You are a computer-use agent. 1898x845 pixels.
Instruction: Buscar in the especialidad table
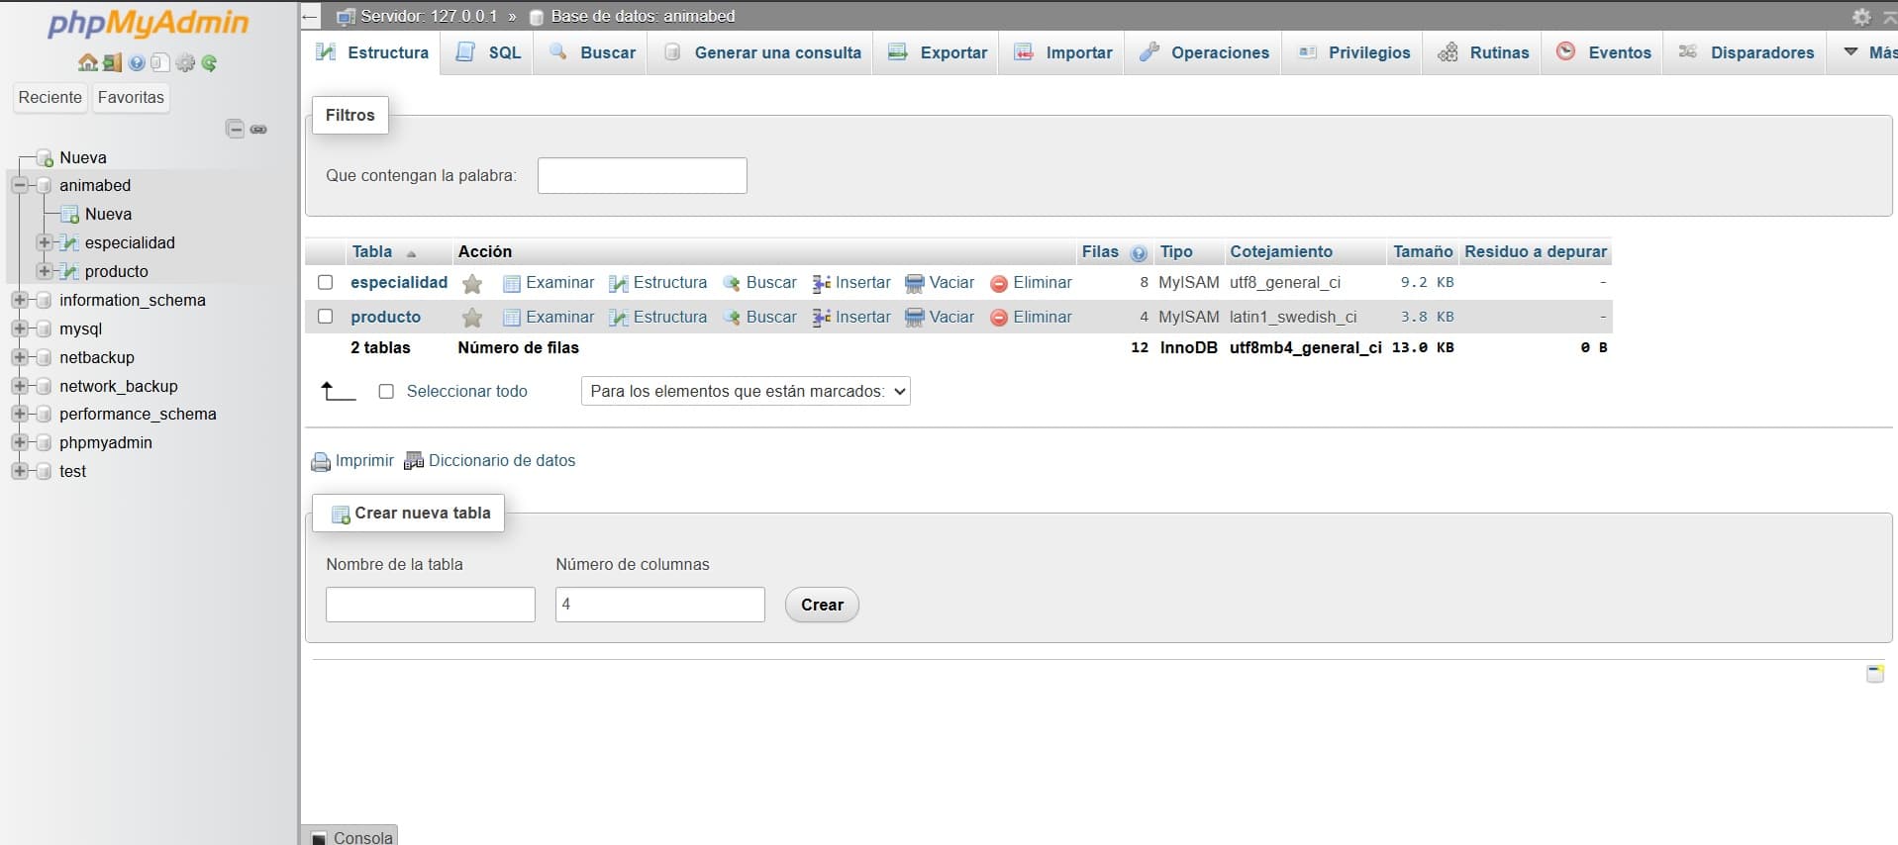click(x=759, y=283)
